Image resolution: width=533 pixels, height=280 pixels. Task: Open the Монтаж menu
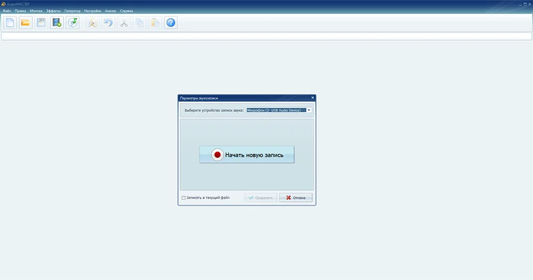(x=37, y=11)
